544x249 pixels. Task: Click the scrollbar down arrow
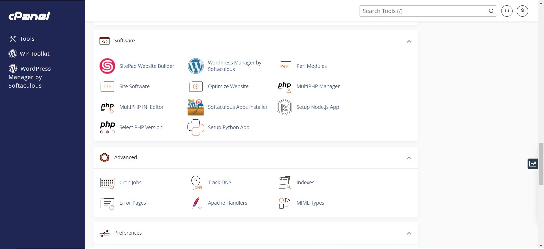tap(541, 246)
